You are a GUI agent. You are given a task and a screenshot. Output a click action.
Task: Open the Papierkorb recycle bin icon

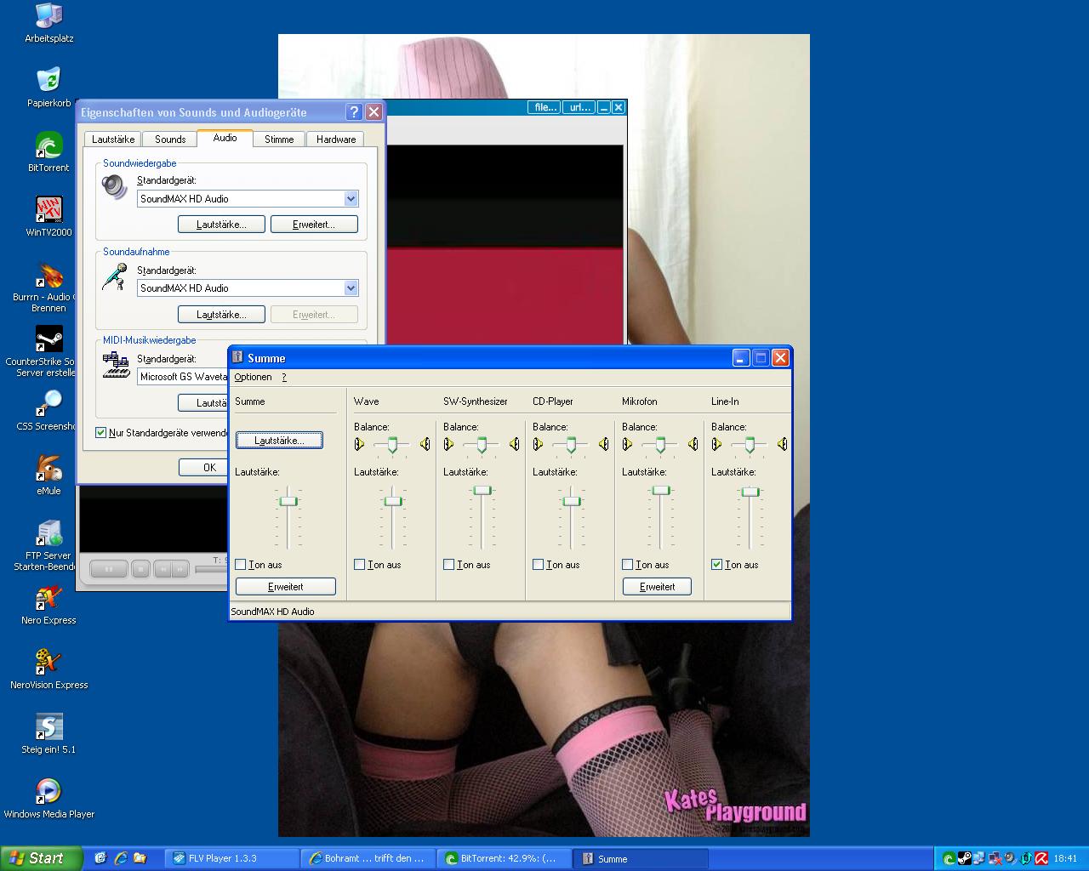(x=48, y=82)
